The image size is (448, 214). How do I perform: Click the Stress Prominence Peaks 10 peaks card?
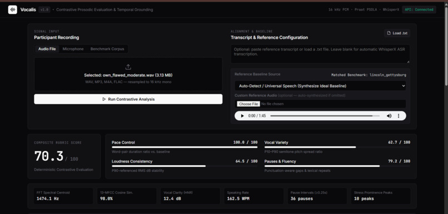[381, 196]
